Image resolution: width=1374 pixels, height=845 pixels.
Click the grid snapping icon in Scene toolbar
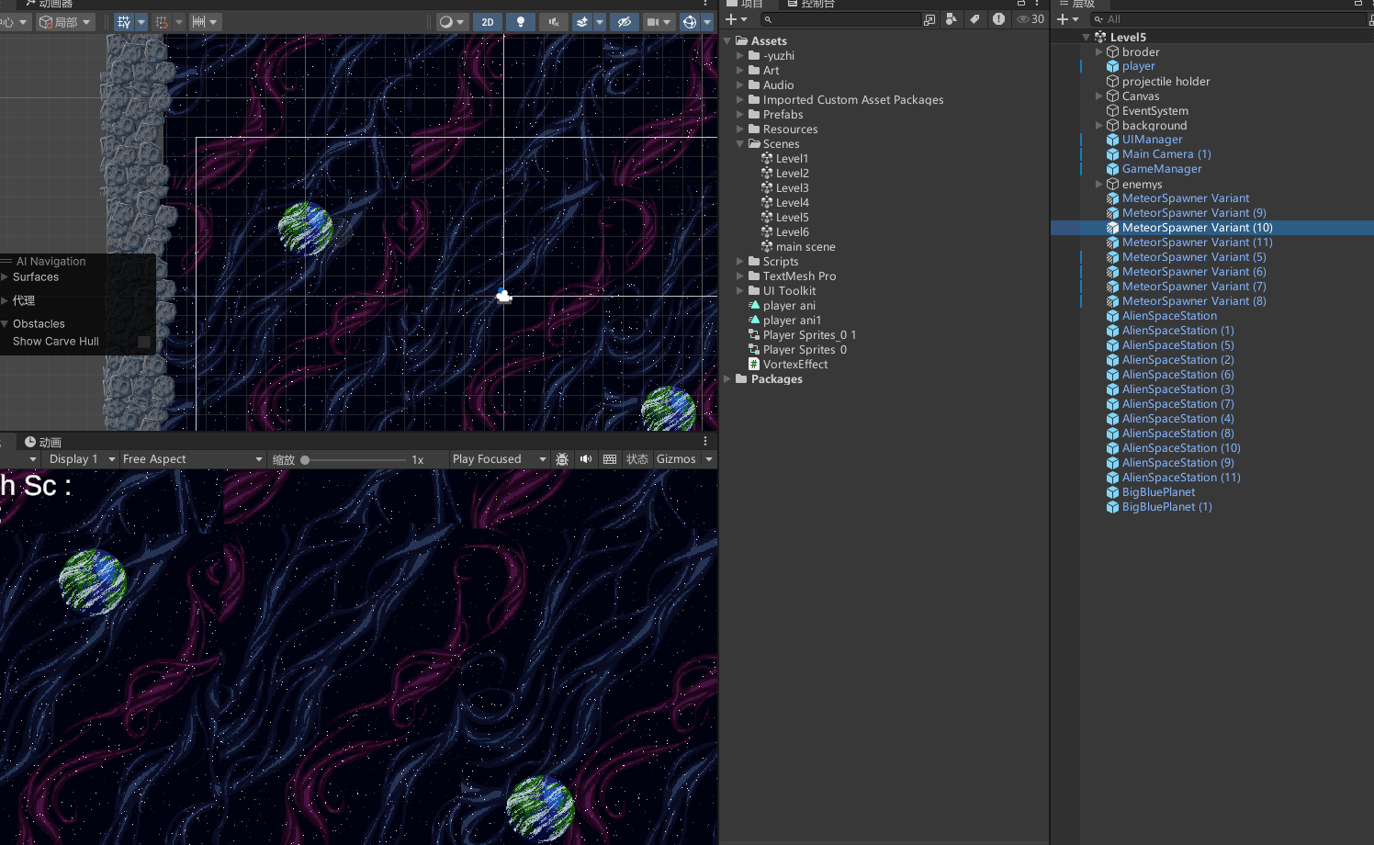[x=162, y=22]
